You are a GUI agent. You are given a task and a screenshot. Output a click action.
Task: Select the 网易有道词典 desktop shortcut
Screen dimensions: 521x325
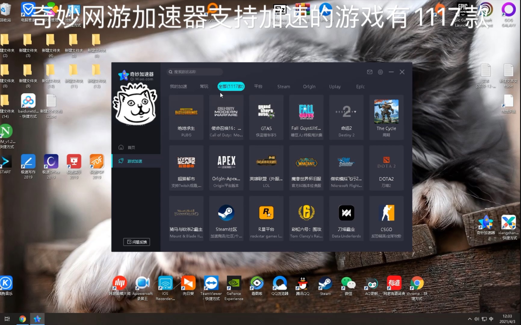point(394,286)
